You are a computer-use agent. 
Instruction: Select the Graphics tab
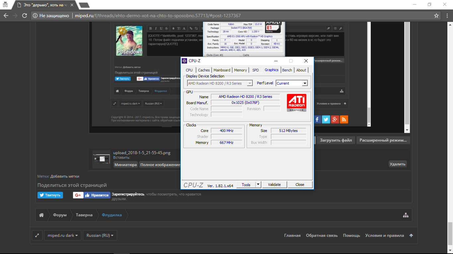click(x=272, y=70)
